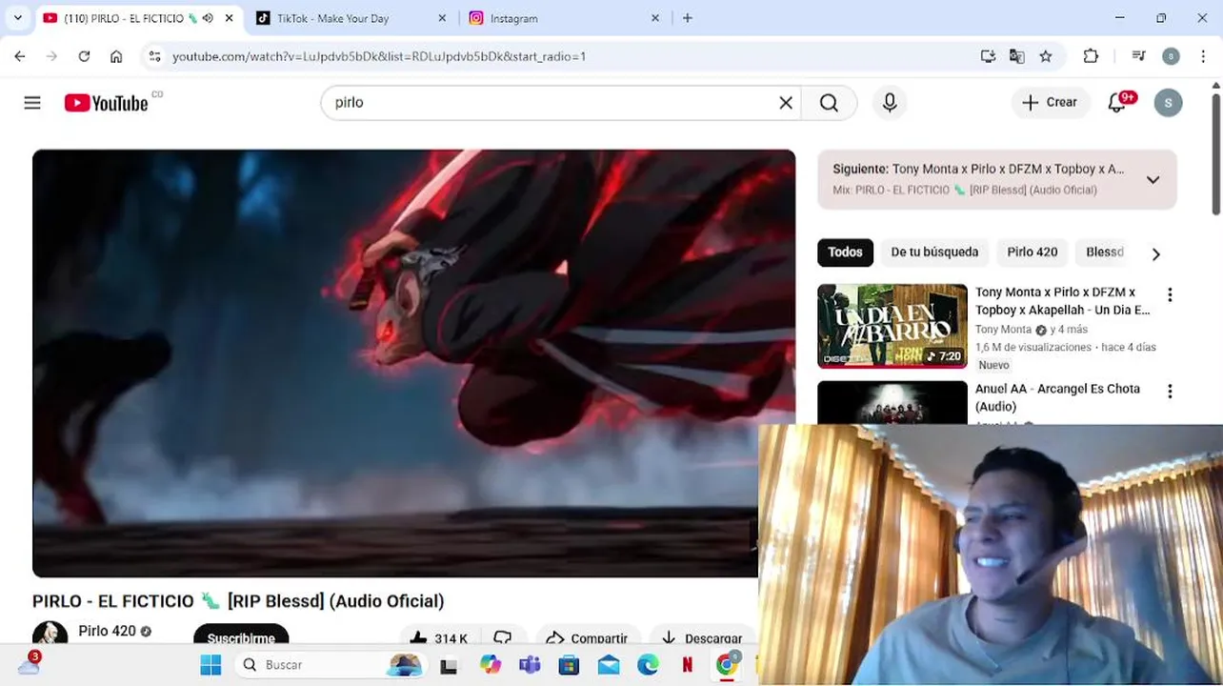Screen dimensions: 1223x686
Task: Open options for Anuel AA video
Action: point(1170,392)
